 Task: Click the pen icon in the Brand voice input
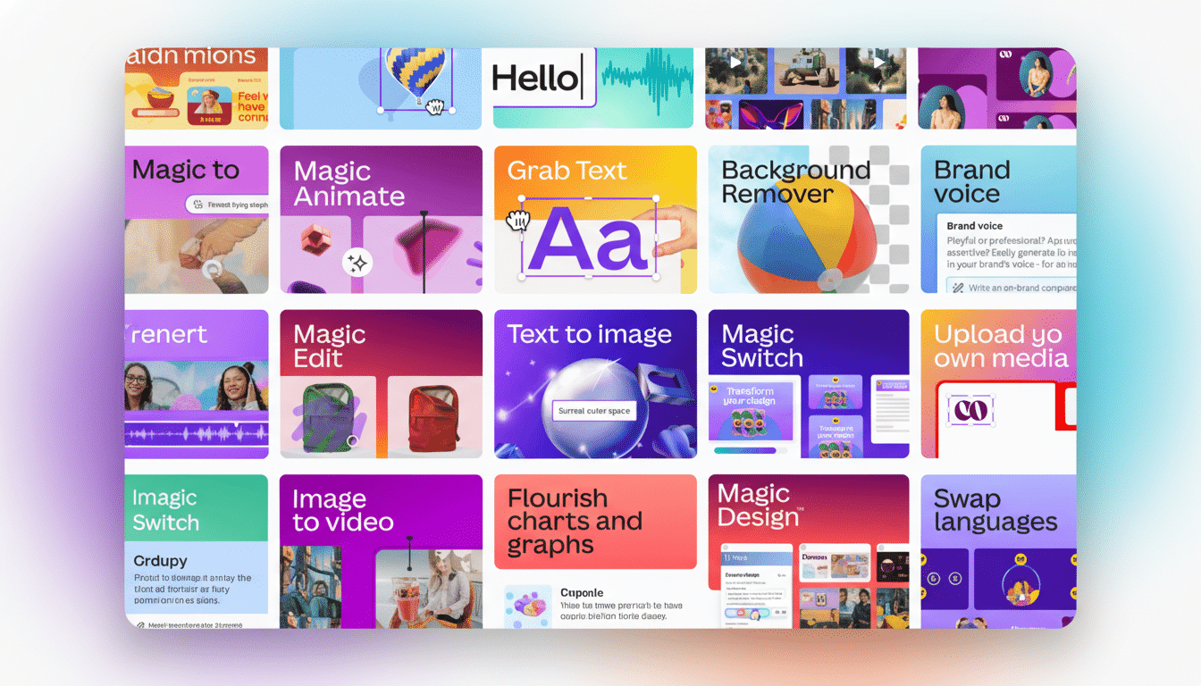click(959, 288)
